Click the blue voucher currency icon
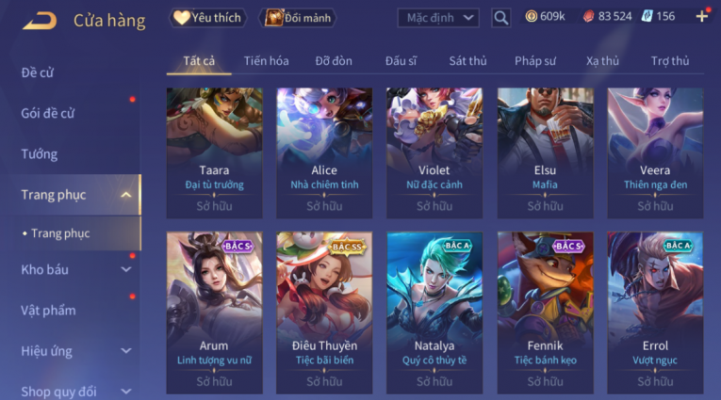 [647, 17]
